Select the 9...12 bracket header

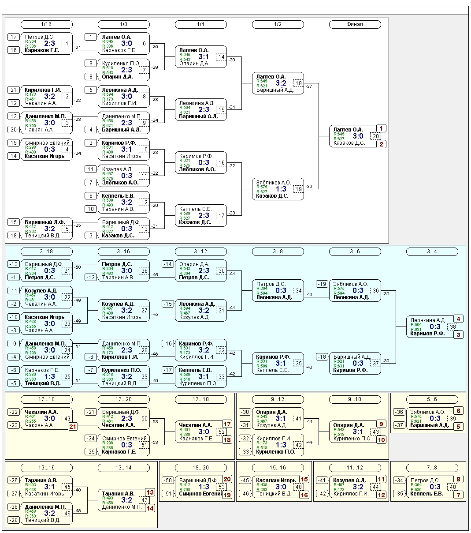pos(278,399)
